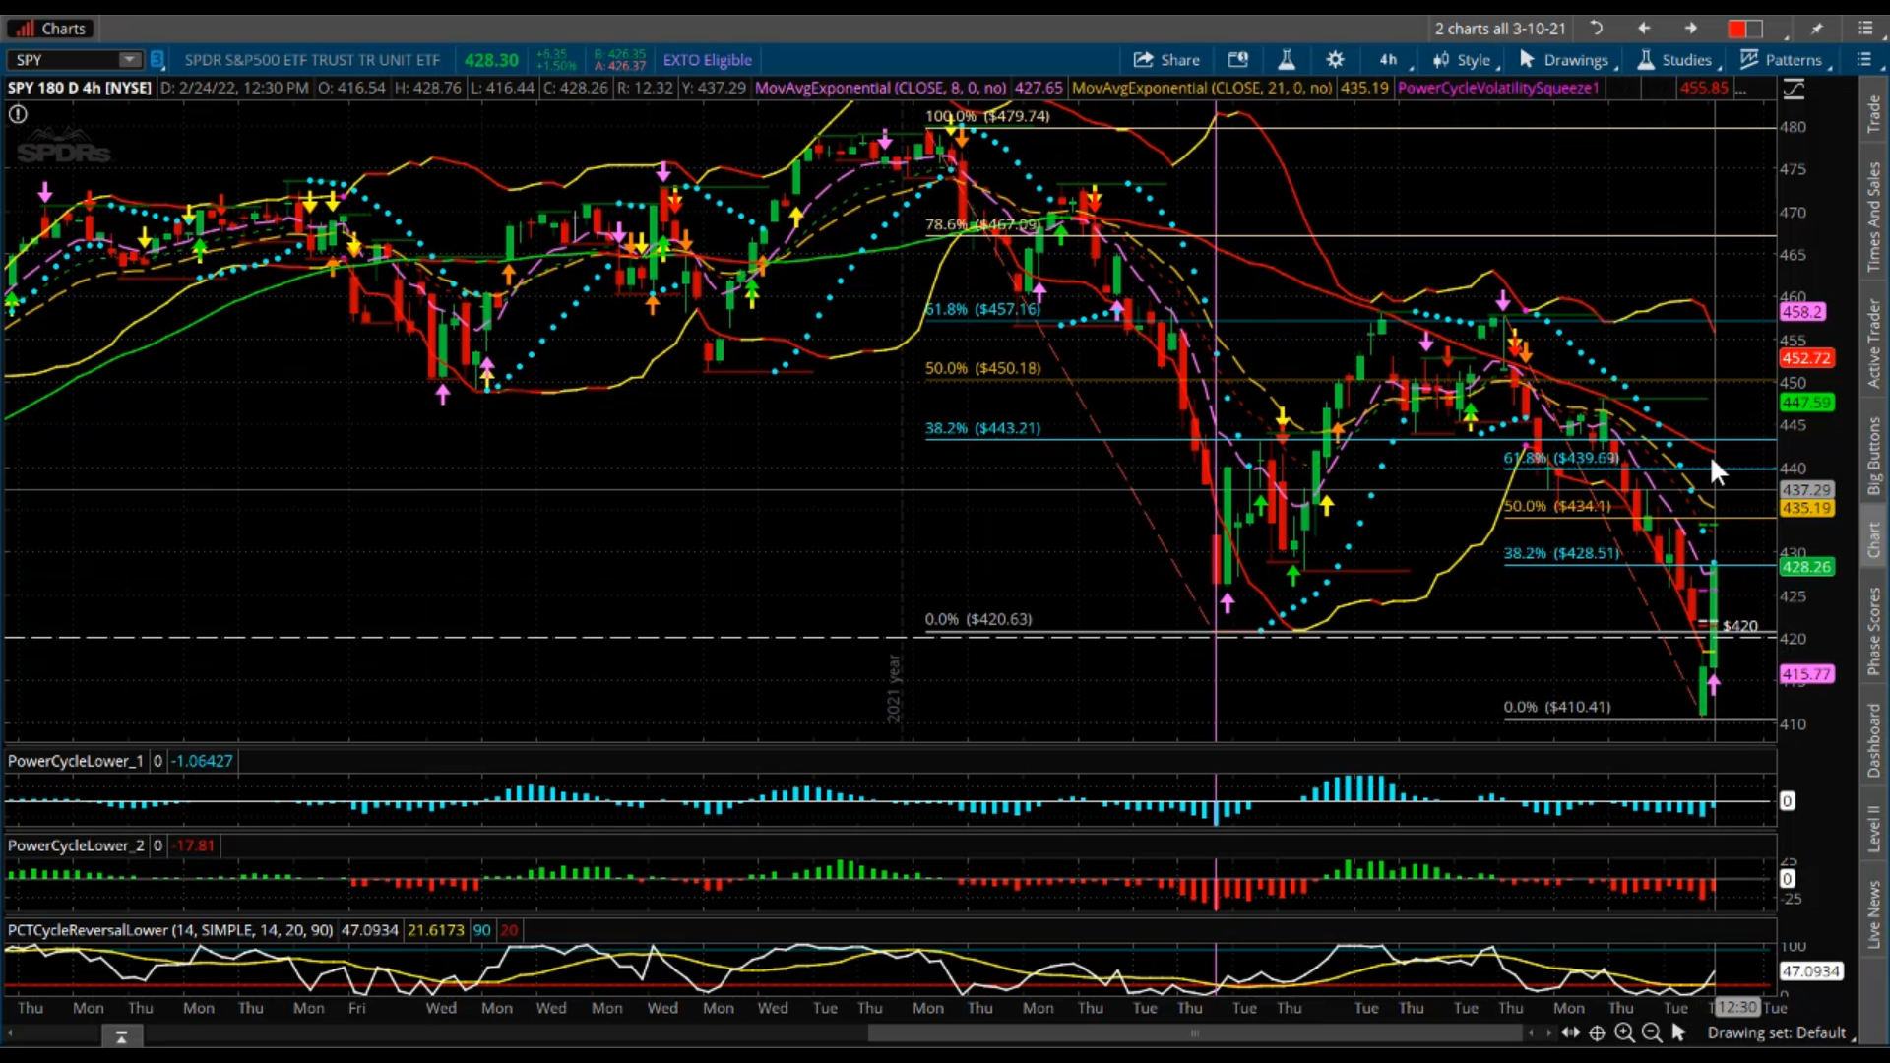Click the MovAvgExponential (CLOSE, 21) study label
Screen dimensions: 1890x1063
(x=1201, y=88)
